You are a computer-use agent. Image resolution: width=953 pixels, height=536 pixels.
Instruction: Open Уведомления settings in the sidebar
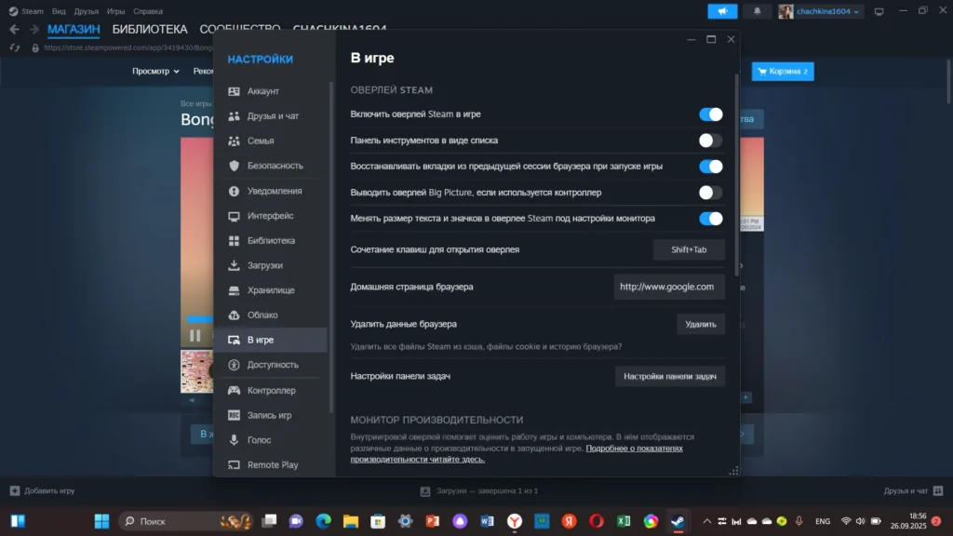click(274, 191)
